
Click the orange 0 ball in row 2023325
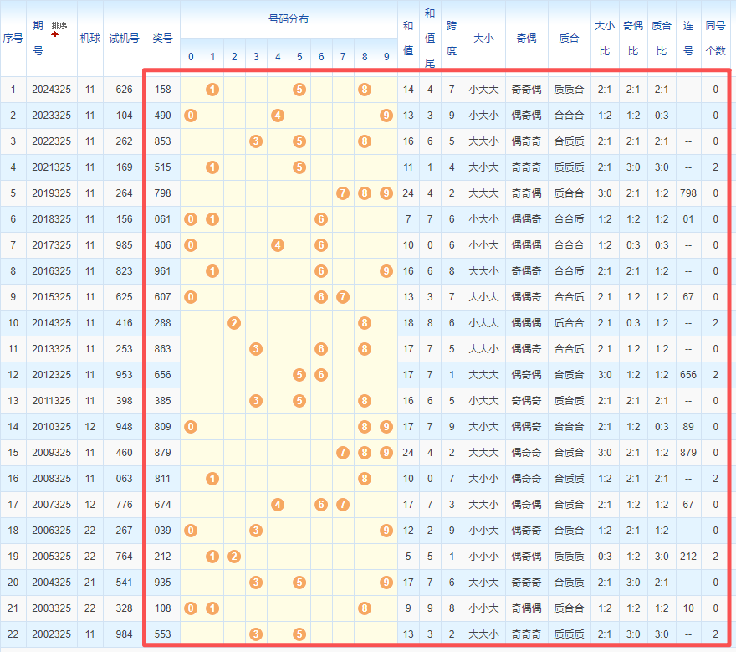coord(191,116)
